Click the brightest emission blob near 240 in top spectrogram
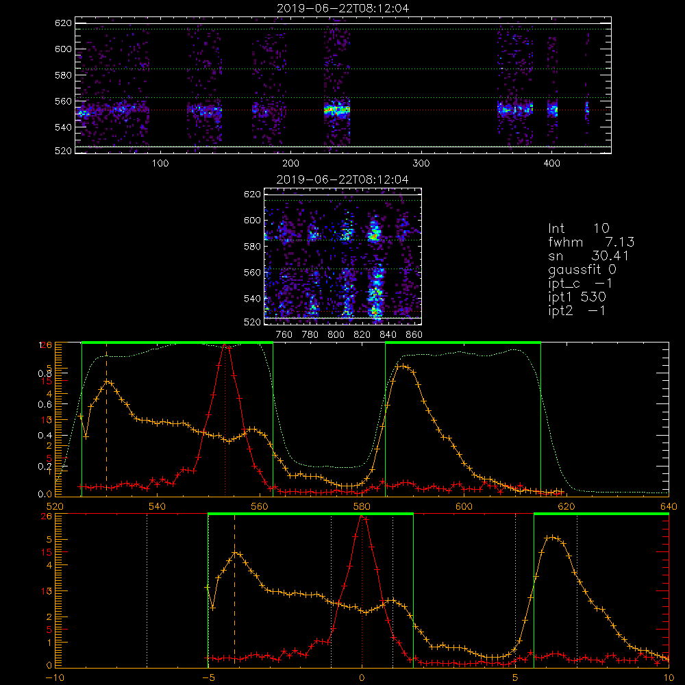685x685 pixels. click(337, 110)
